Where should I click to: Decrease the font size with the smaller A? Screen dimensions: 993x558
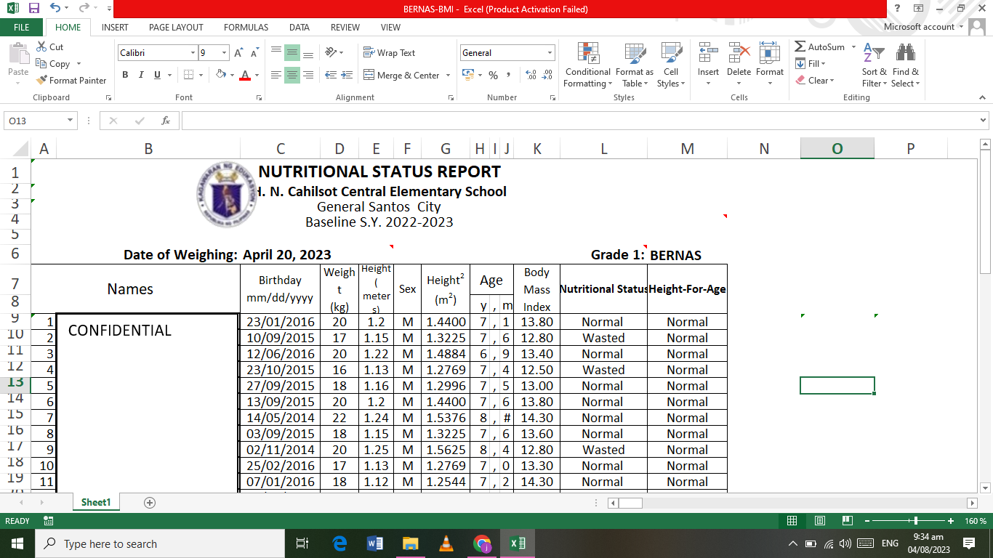click(x=254, y=53)
